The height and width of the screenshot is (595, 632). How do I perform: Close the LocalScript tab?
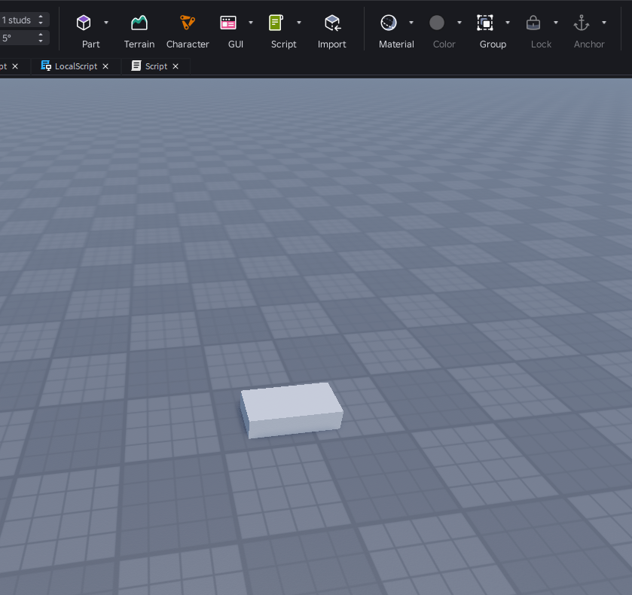coord(105,66)
